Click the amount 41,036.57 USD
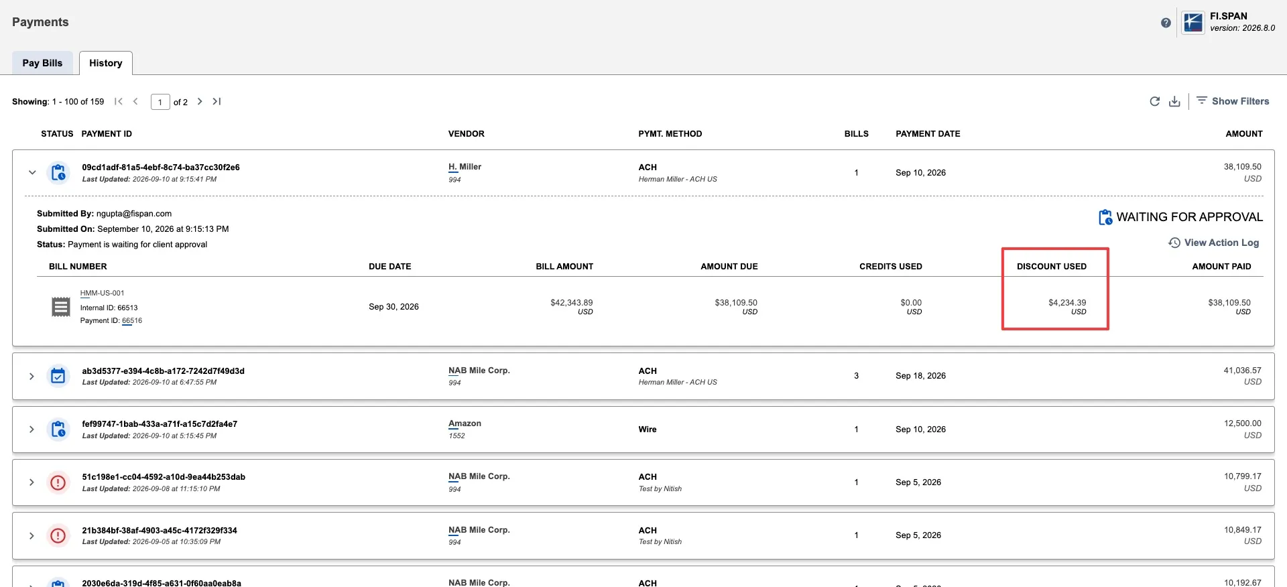This screenshot has width=1287, height=587. pos(1242,376)
